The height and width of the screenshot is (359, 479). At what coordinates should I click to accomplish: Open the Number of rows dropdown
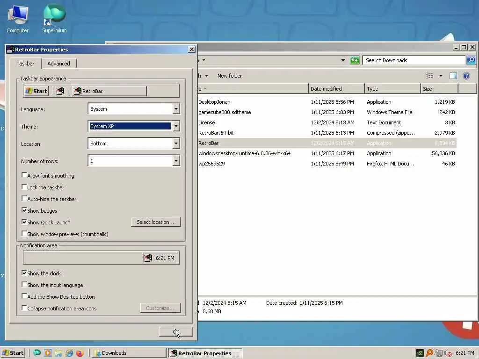click(176, 161)
